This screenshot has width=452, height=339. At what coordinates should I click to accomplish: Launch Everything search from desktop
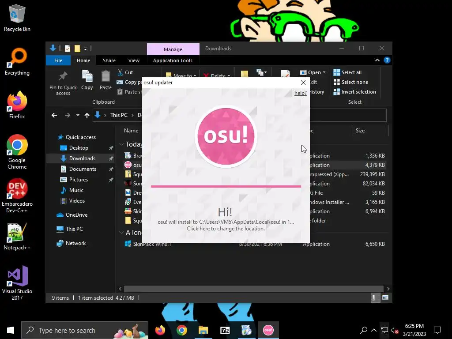17,62
